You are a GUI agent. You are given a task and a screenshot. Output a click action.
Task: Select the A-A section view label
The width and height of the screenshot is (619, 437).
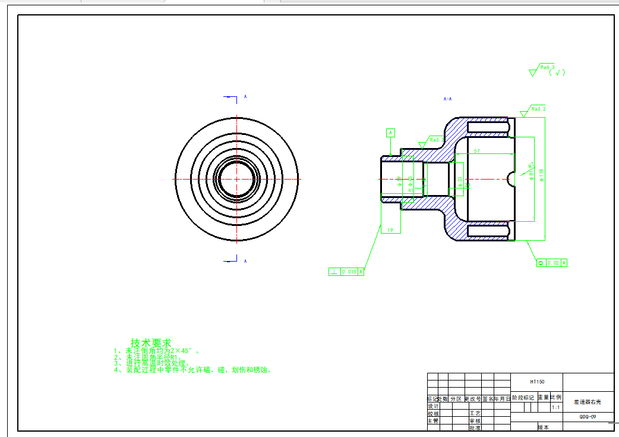tap(448, 99)
